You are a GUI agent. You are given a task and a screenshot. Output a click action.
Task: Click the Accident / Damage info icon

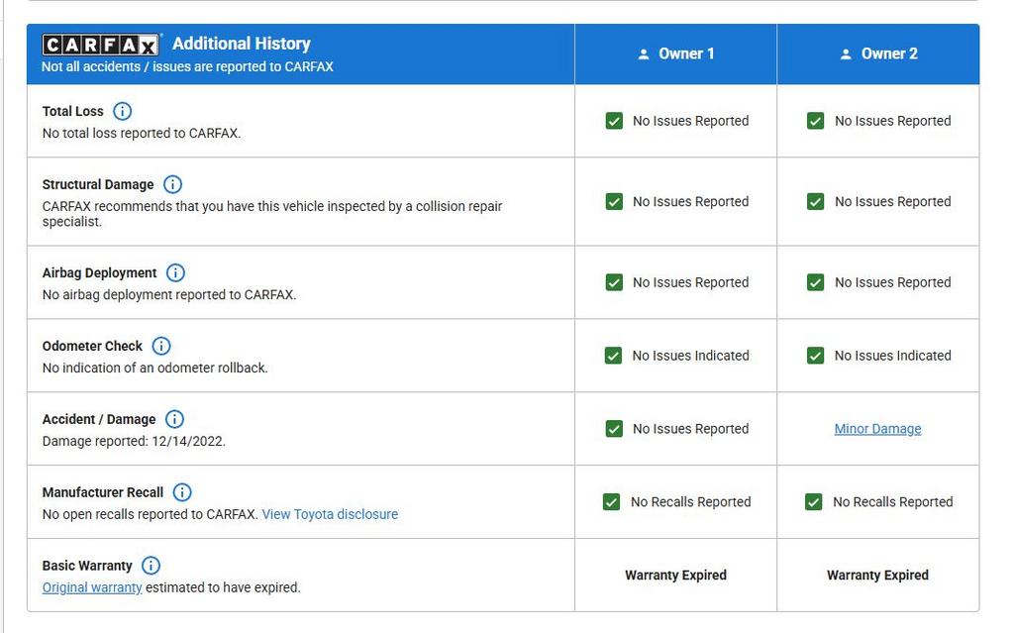coord(174,419)
